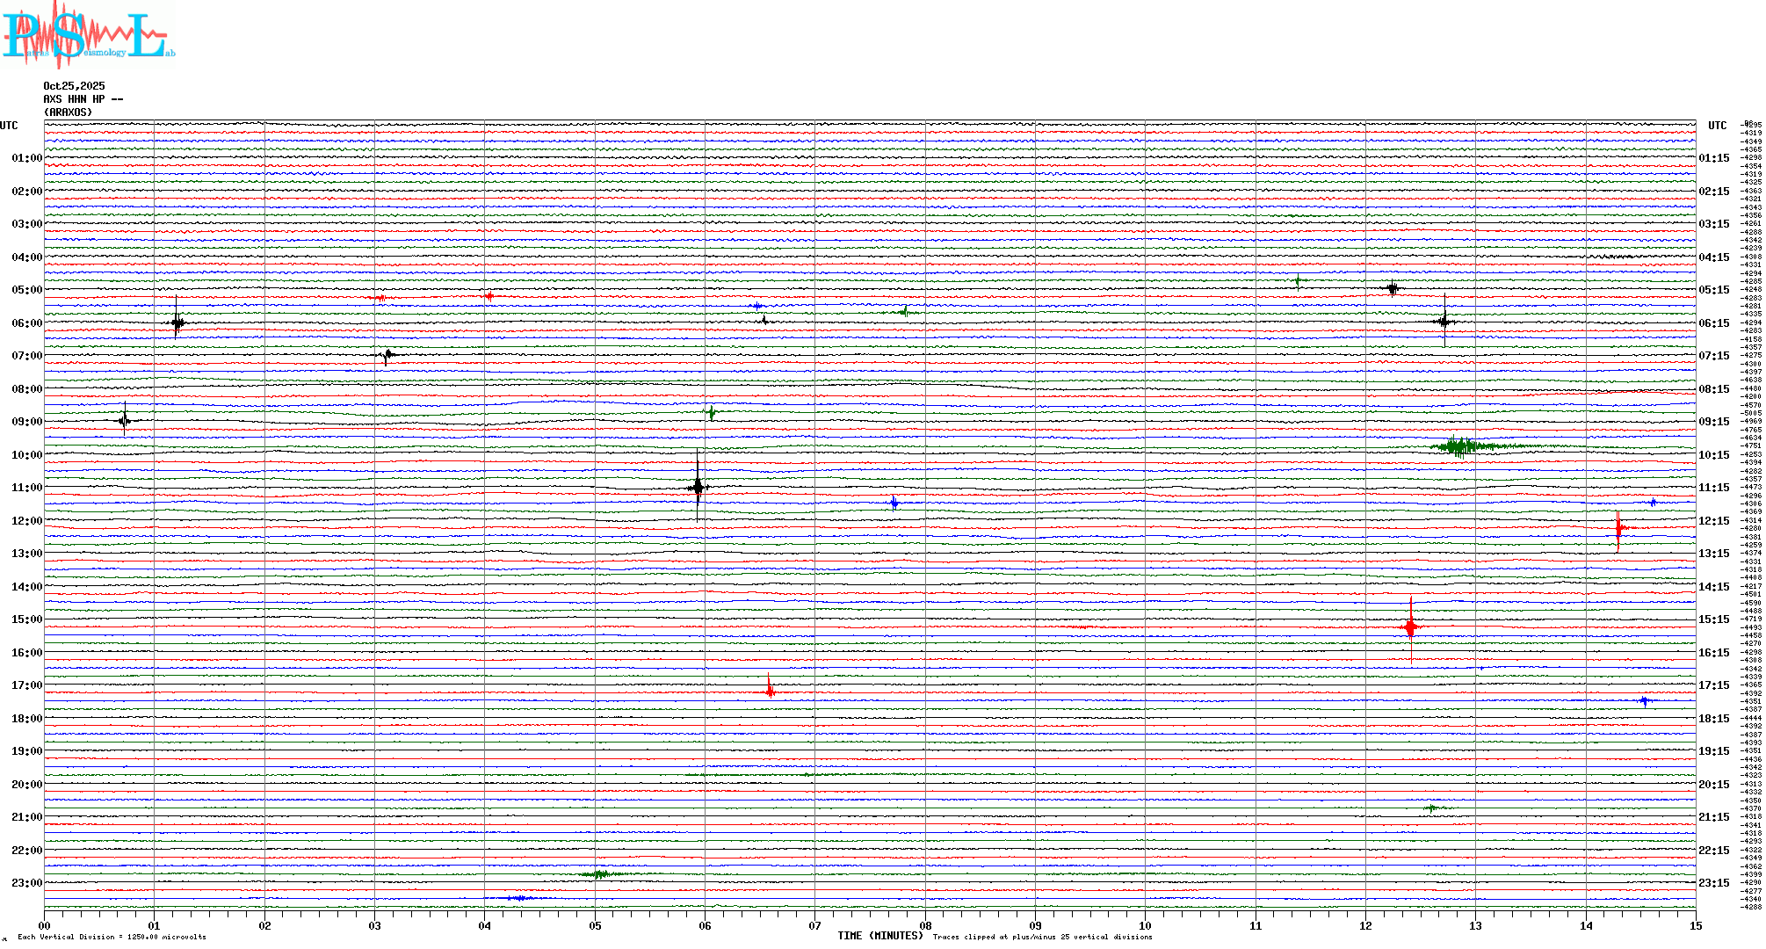Click the 04:15 label on the right axis
This screenshot has width=1766, height=949.
point(1713,257)
